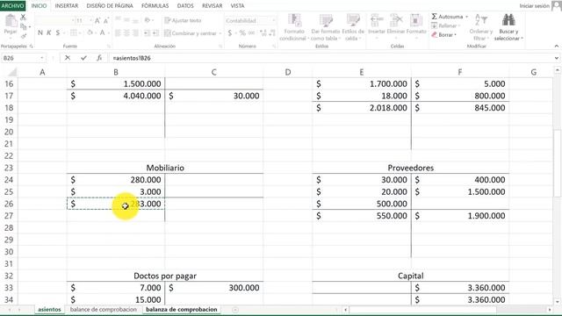Open the Autosuma dropdown arrow
Image resolution: width=562 pixels, height=316 pixels.
(466, 17)
